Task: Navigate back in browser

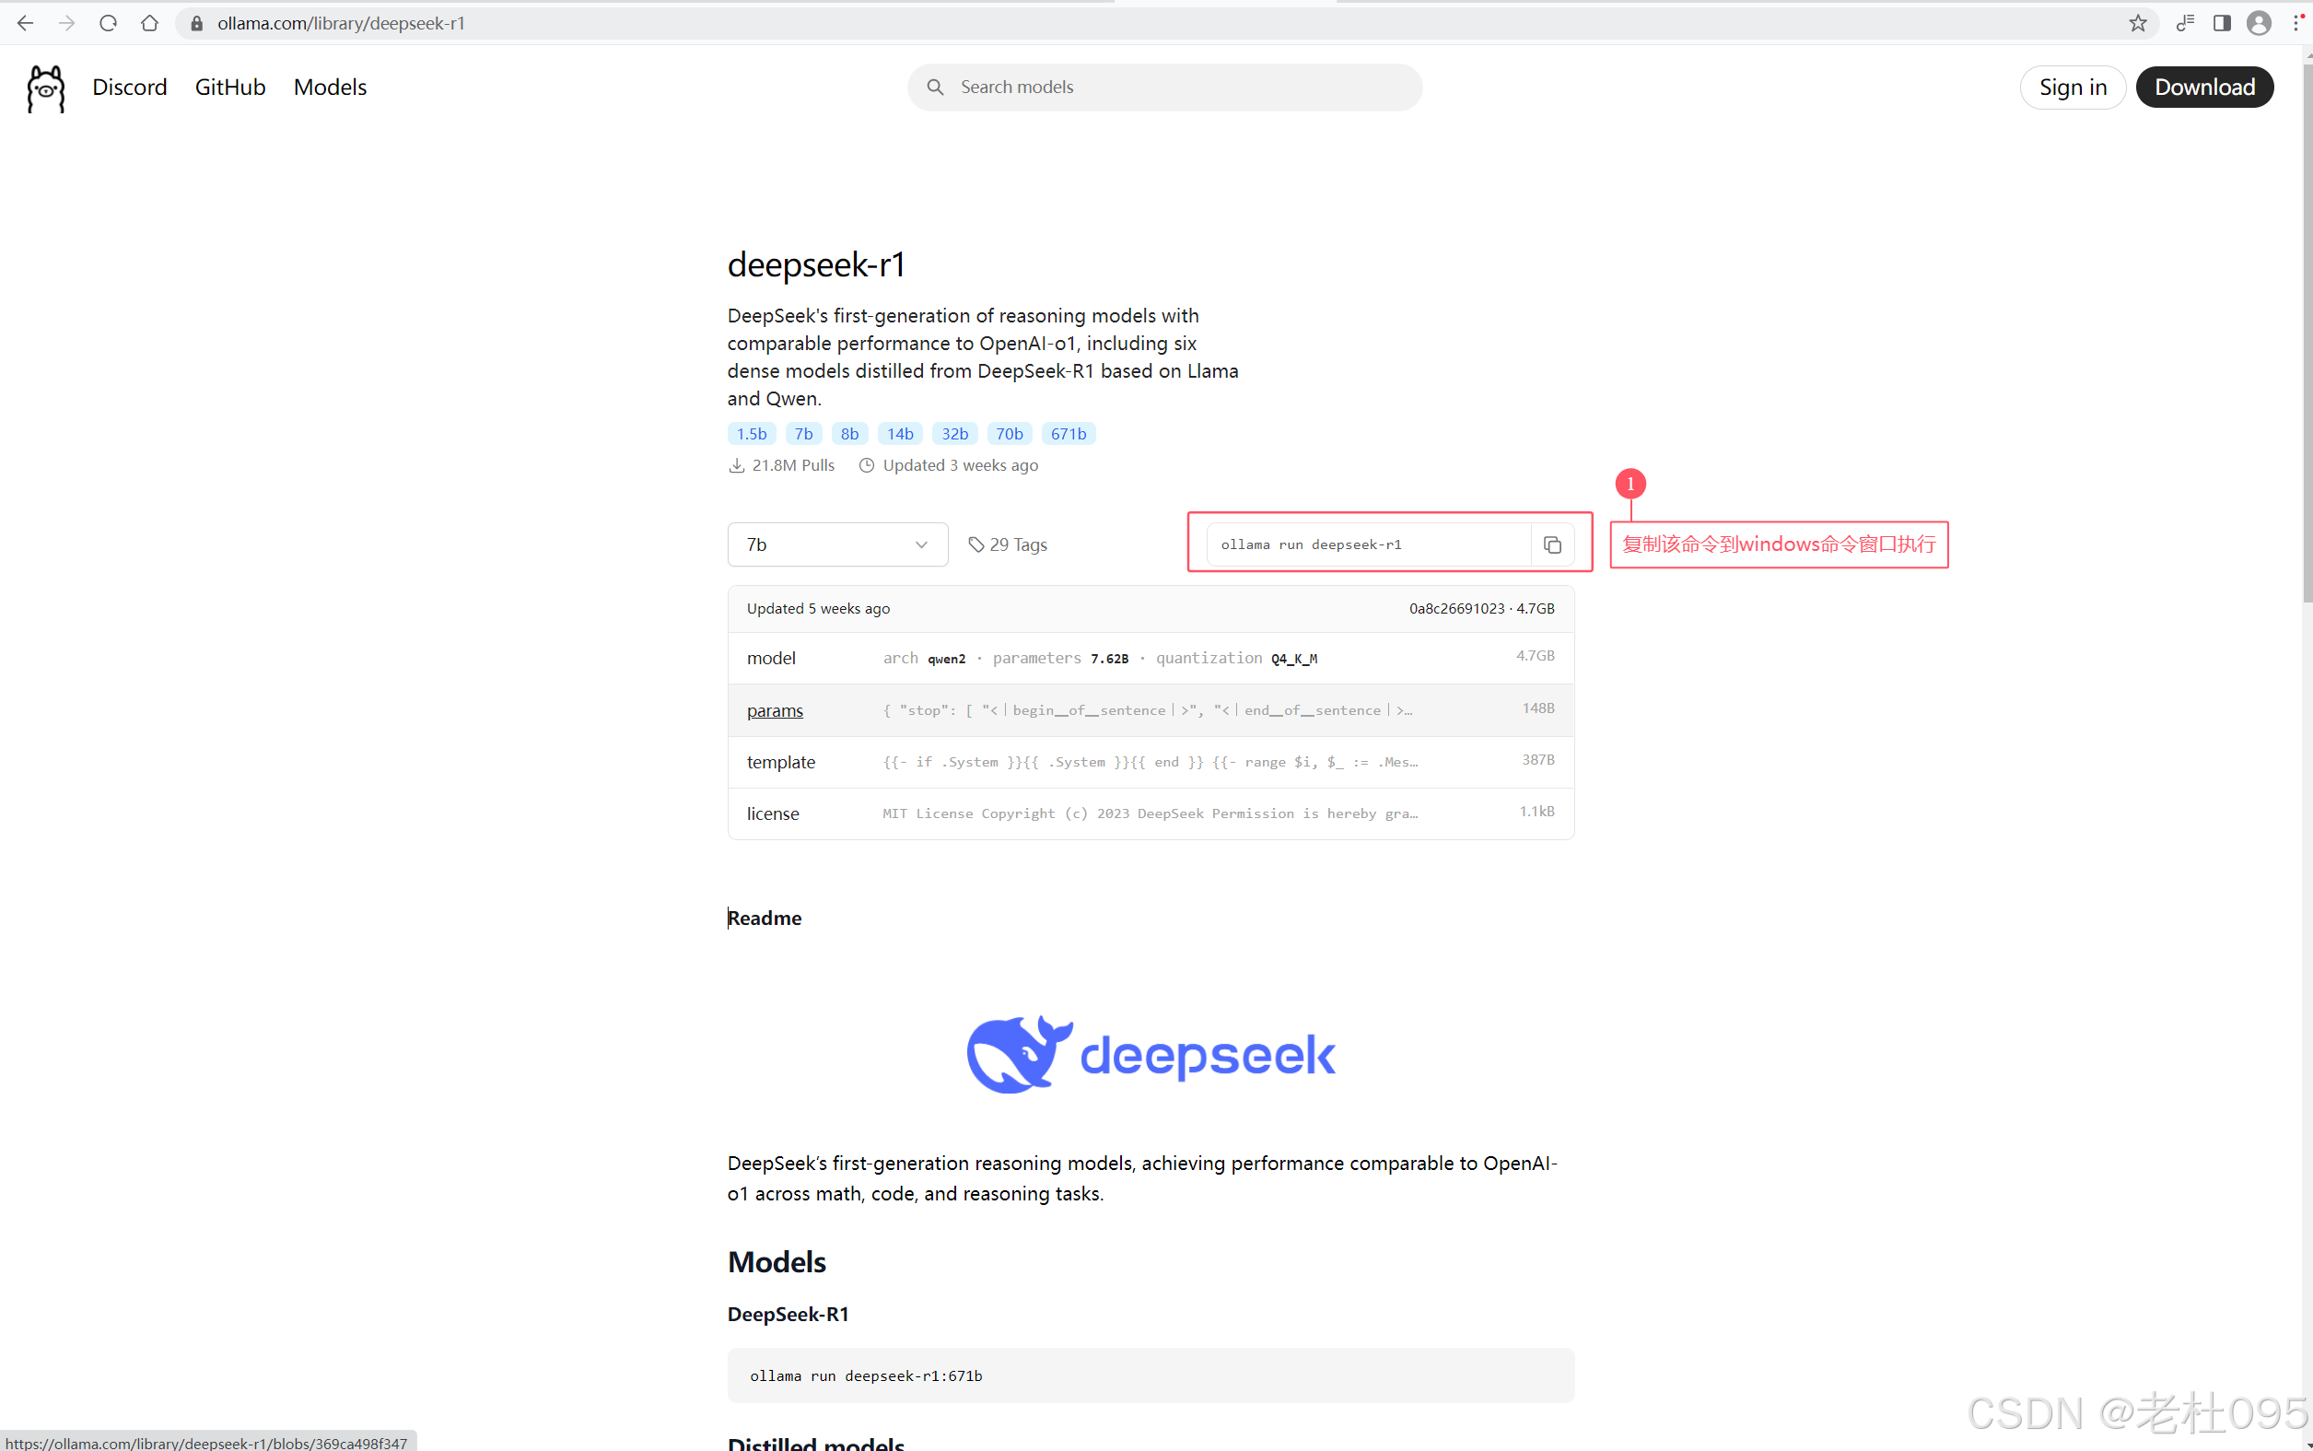Action: click(x=26, y=23)
